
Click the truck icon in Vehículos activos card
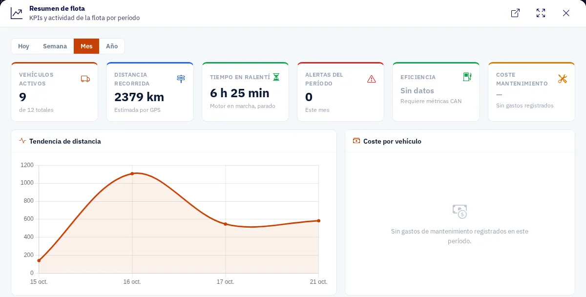(x=85, y=79)
